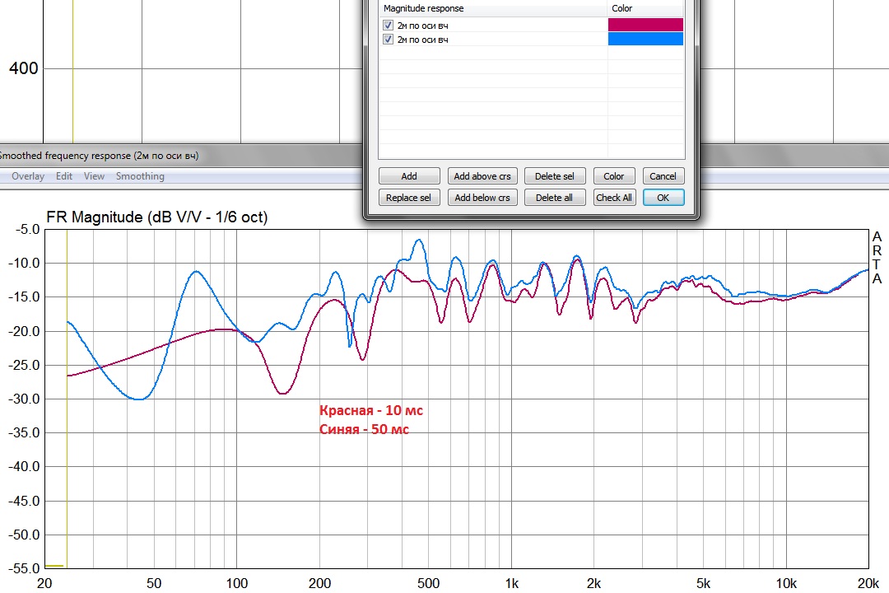Click the 'Color' column header
Screen dimensions: 889x593
pyautogui.click(x=646, y=8)
